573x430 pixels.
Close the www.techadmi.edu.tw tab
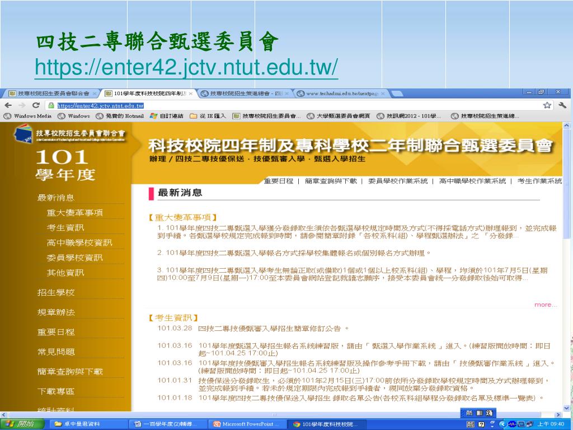(383, 94)
